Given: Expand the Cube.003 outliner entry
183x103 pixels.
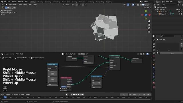Looking at the screenshot, I should tap(158, 12).
